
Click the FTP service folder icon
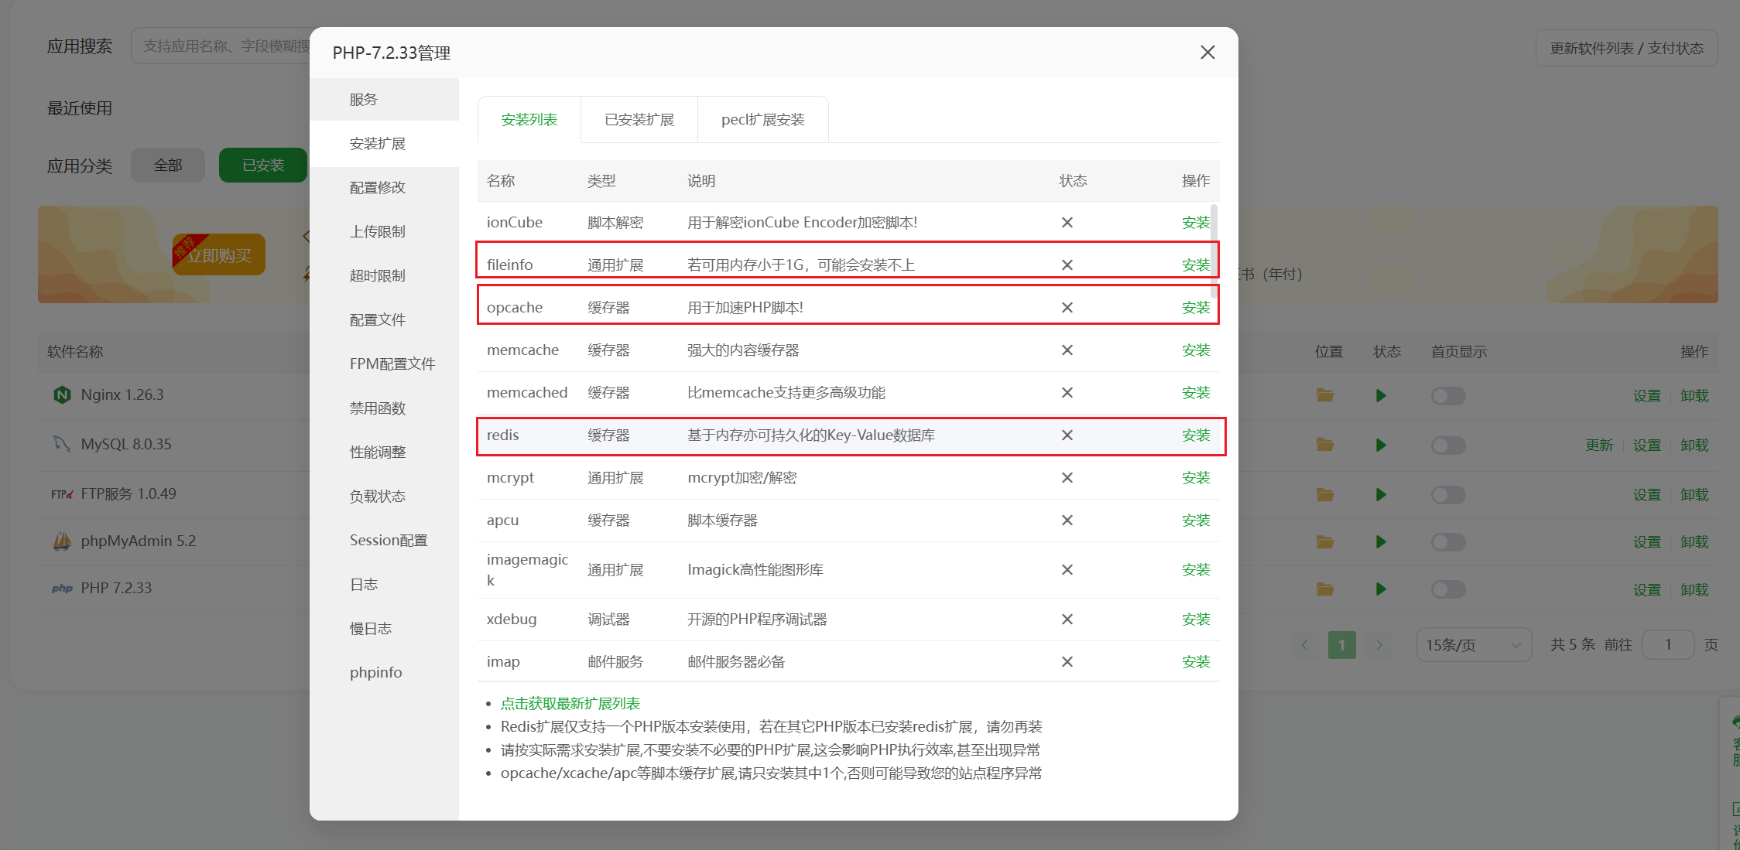pos(1325,494)
